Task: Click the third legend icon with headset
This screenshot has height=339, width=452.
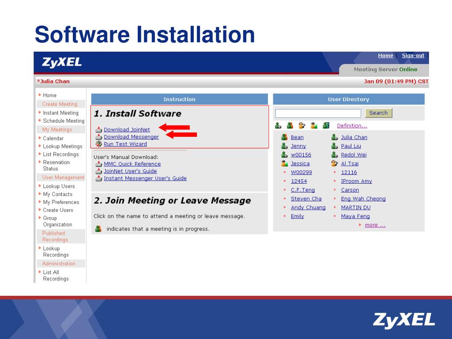Action: click(302, 125)
